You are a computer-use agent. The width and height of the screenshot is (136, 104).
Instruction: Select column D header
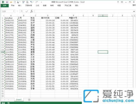(48, 16)
